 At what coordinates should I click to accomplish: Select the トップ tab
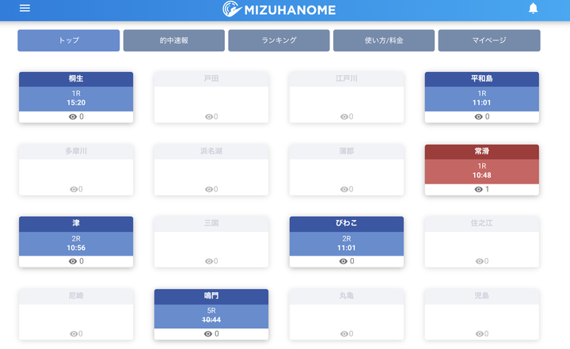click(69, 40)
